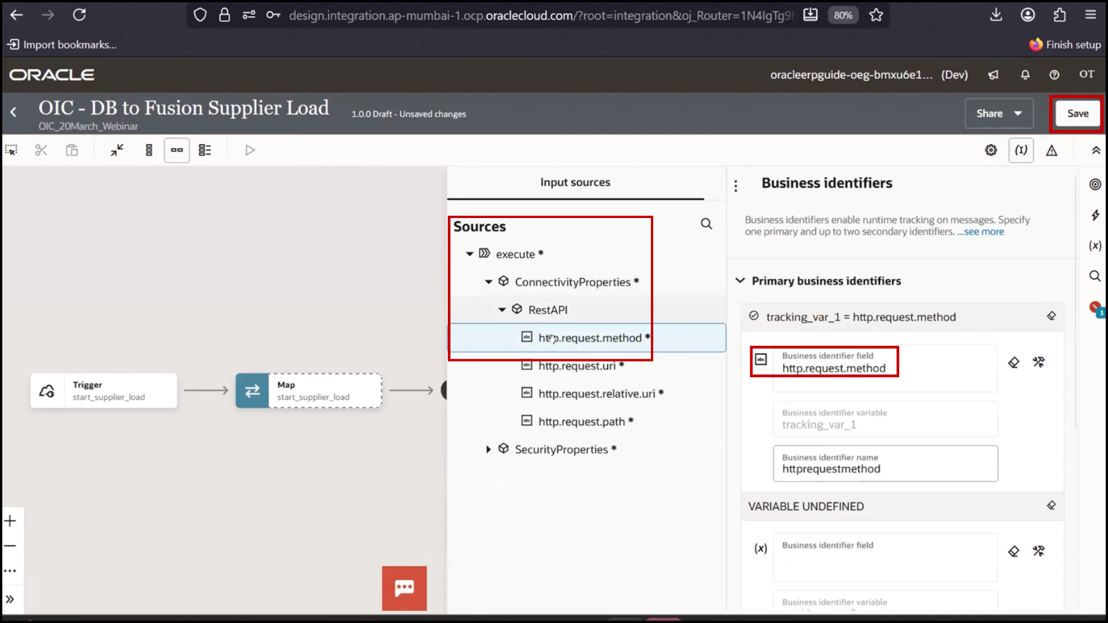Image resolution: width=1108 pixels, height=623 pixels.
Task: Select the Input sources tab
Action: point(575,182)
